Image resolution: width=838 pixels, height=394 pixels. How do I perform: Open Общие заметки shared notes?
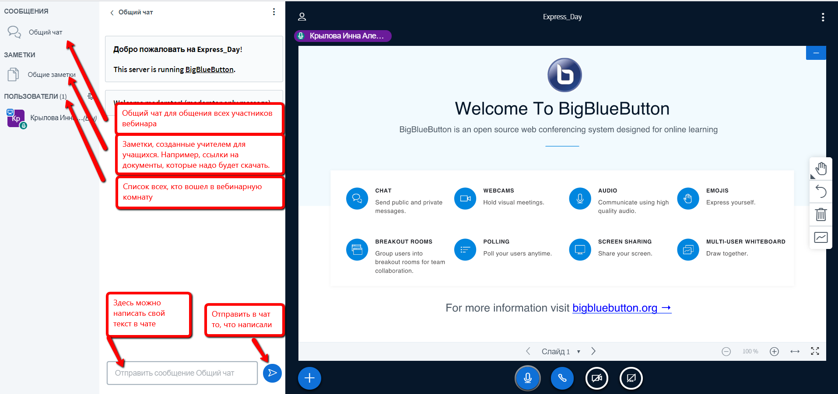tap(42, 75)
